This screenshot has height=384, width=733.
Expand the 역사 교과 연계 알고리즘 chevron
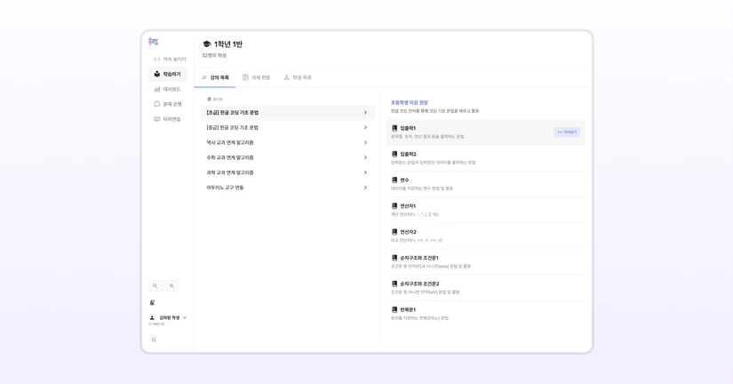tap(365, 142)
